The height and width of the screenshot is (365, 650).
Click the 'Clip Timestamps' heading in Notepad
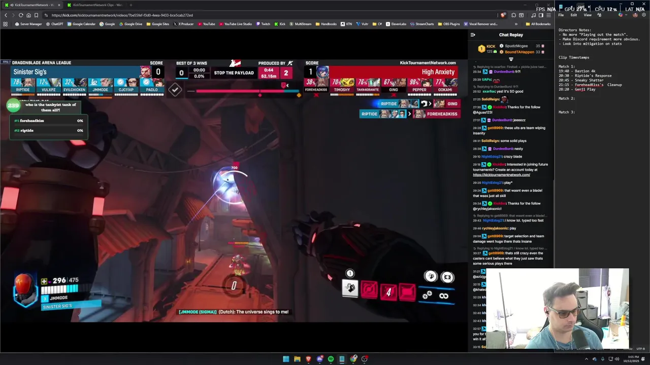pos(574,57)
